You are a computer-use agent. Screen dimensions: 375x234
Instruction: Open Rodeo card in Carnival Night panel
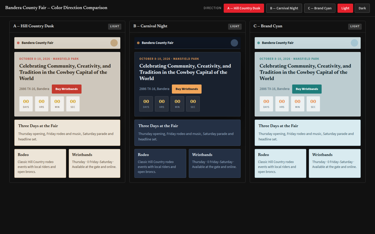(160, 163)
